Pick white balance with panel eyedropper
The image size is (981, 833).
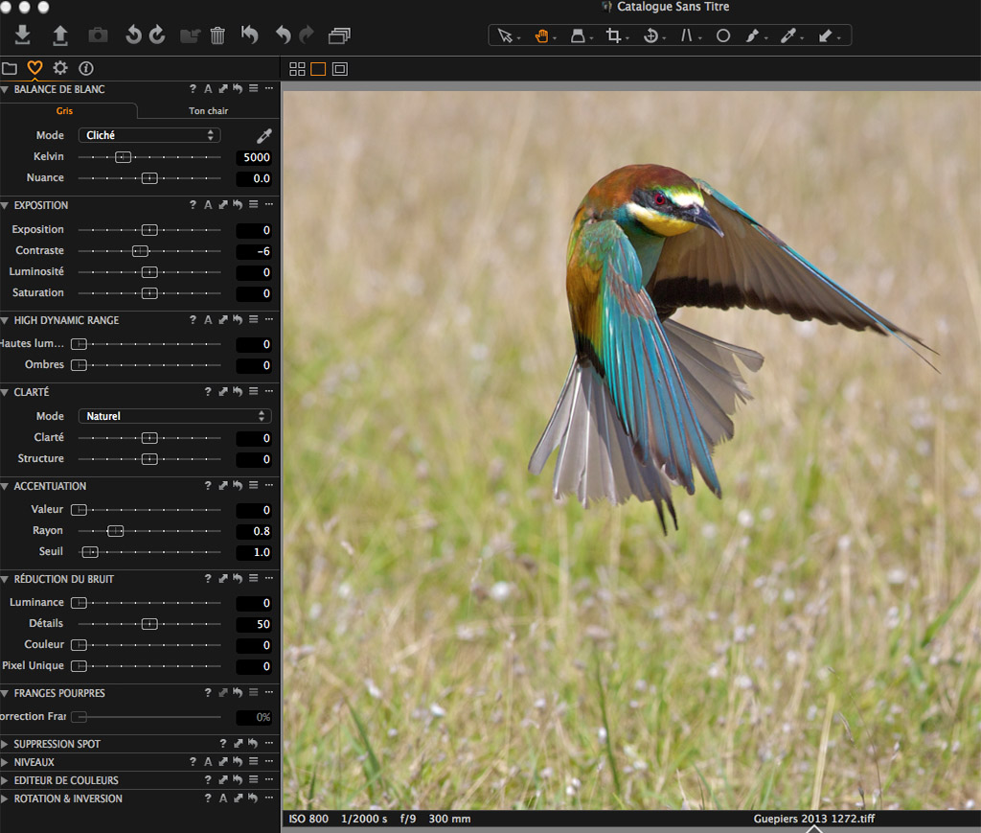pyautogui.click(x=264, y=136)
